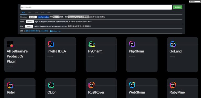Open the @ckey_run link
The width and height of the screenshot is (201, 98).
click(56, 31)
